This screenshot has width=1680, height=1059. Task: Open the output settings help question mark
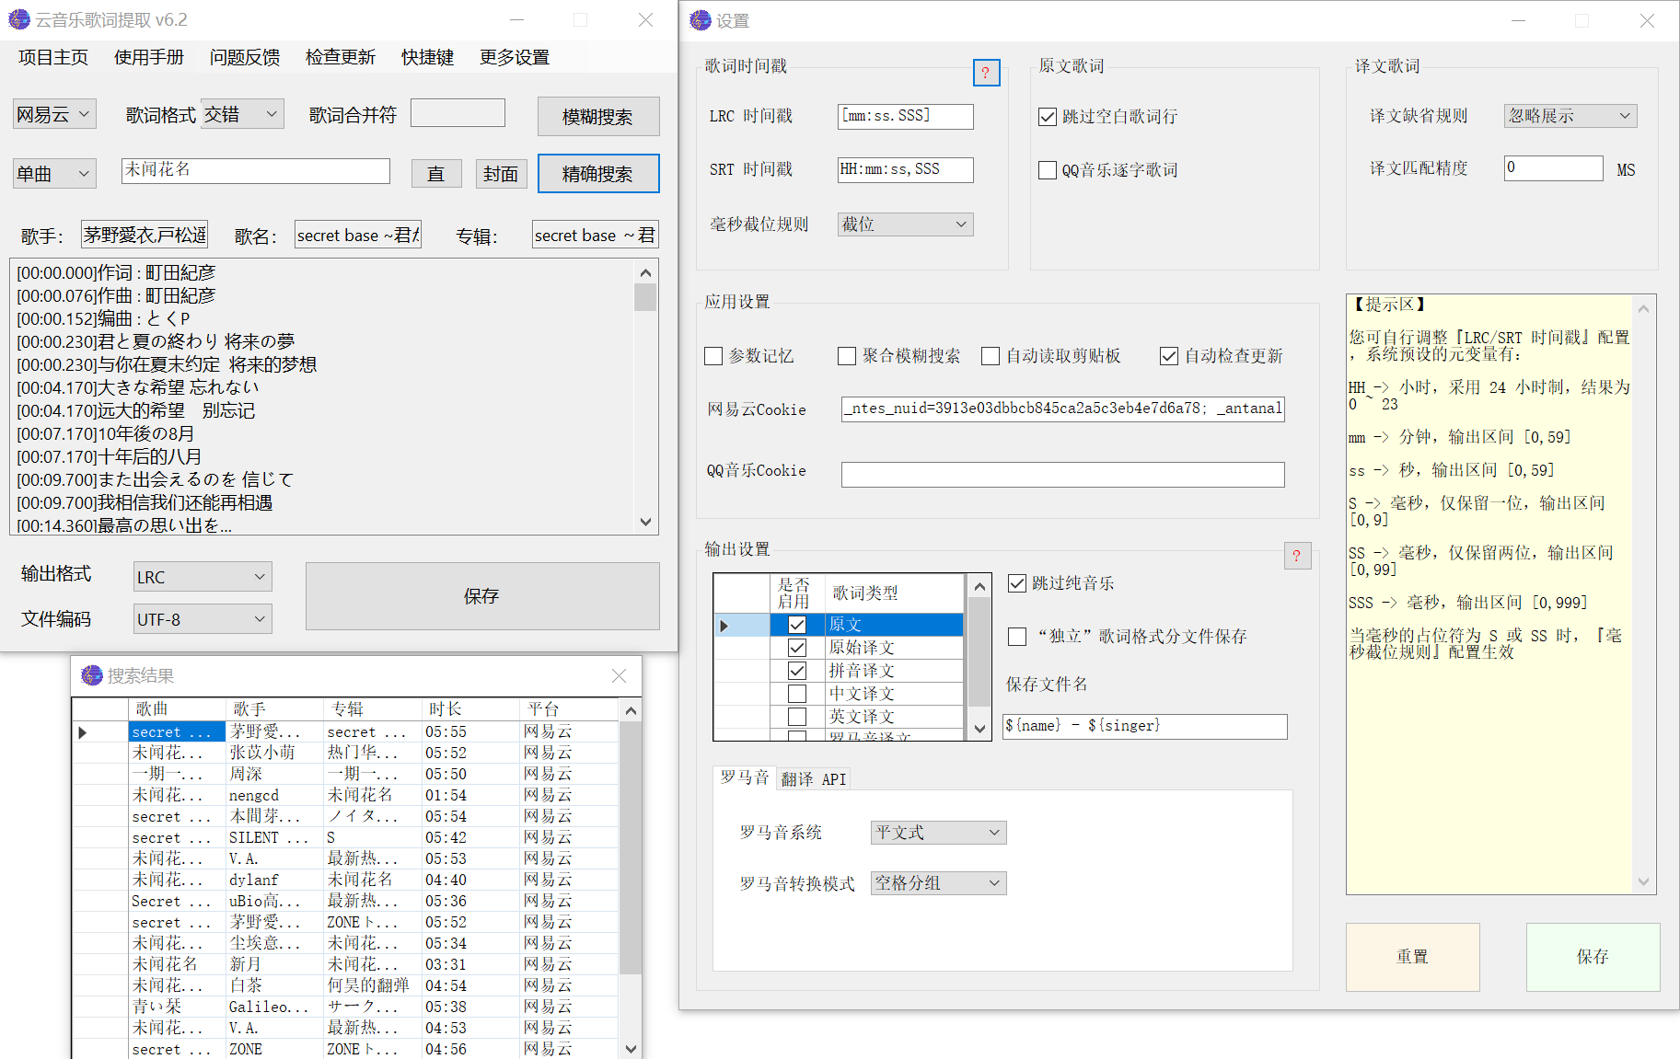(1297, 556)
